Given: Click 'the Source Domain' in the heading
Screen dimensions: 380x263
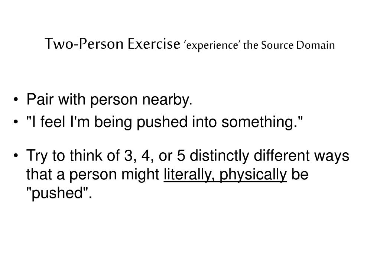Looking at the screenshot, I should [x=289, y=45].
